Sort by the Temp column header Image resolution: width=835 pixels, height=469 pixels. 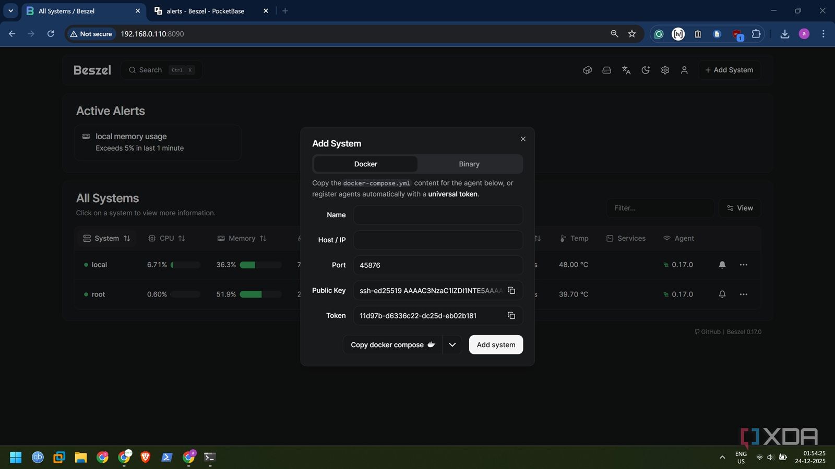(574, 238)
